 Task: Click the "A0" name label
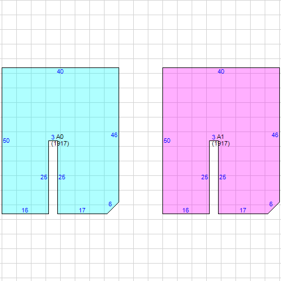[60, 137]
